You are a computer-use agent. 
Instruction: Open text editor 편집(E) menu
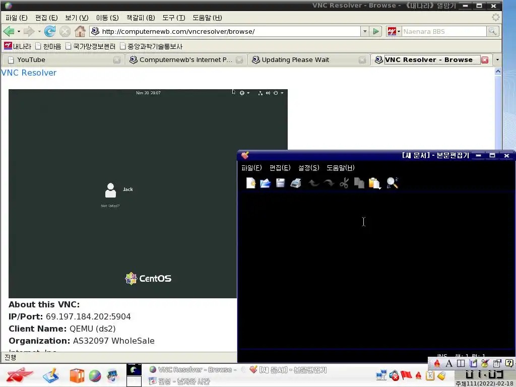tap(280, 168)
